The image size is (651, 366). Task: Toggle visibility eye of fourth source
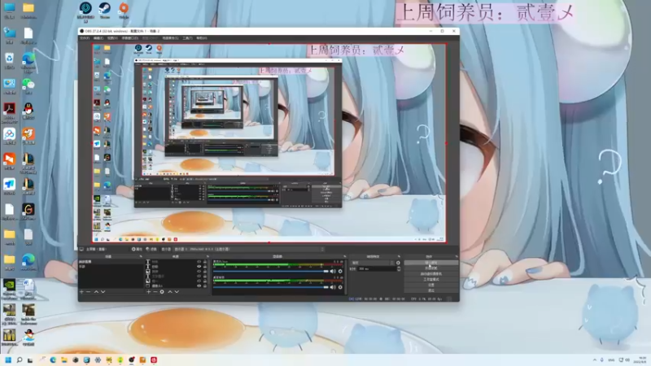coord(199,277)
